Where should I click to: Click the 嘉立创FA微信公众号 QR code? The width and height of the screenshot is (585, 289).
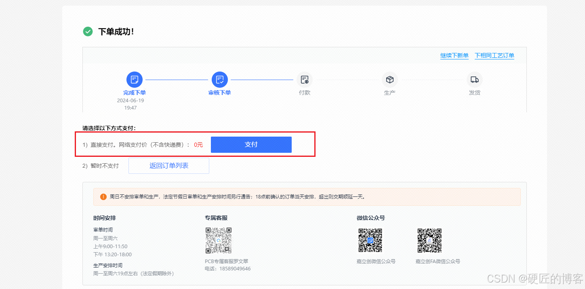[x=429, y=240]
